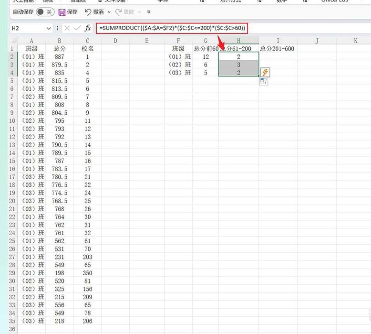Select row 36 header
Screen dimensions: 371x334
pyautogui.click(x=12, y=329)
